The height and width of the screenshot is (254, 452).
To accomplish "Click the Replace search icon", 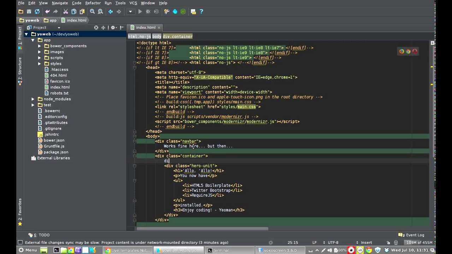I will (100, 12).
